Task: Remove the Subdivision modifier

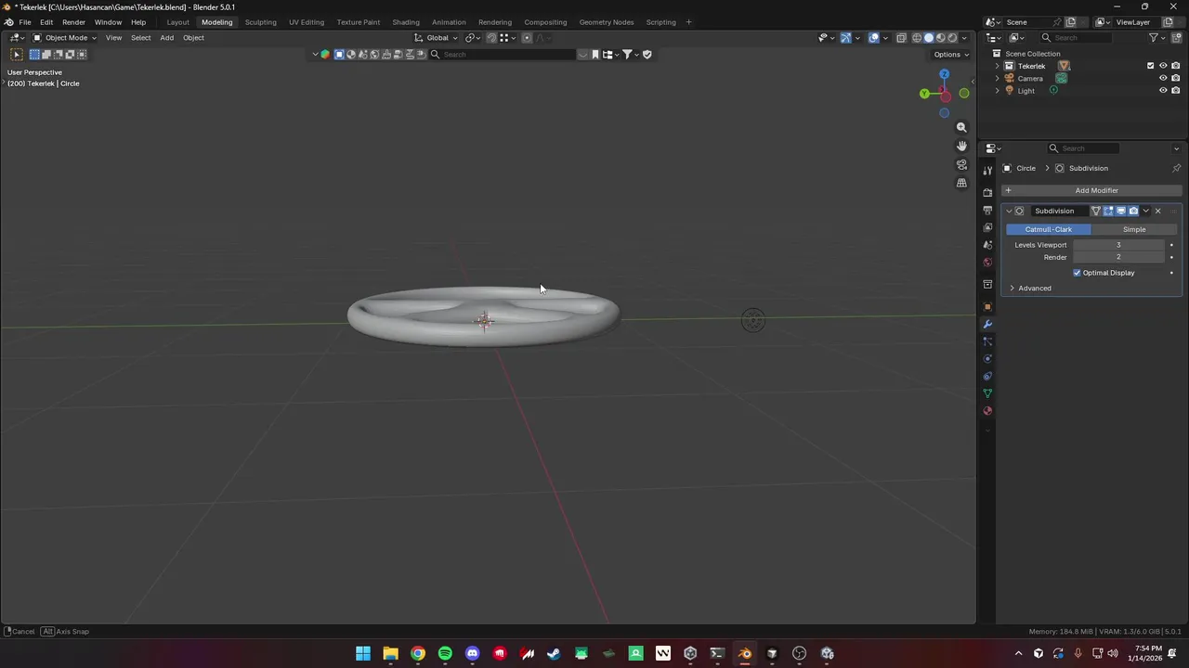Action: click(1157, 211)
